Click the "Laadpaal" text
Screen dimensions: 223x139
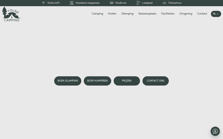coord(147,3)
